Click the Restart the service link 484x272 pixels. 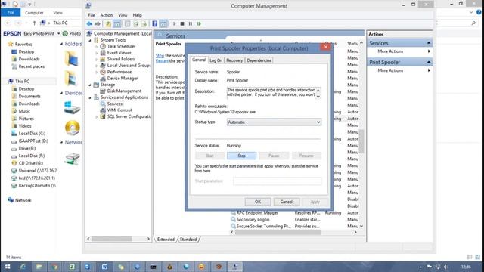coord(162,61)
